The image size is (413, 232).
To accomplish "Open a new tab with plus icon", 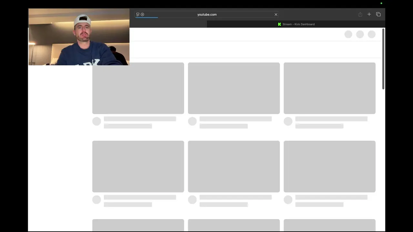I will [369, 15].
